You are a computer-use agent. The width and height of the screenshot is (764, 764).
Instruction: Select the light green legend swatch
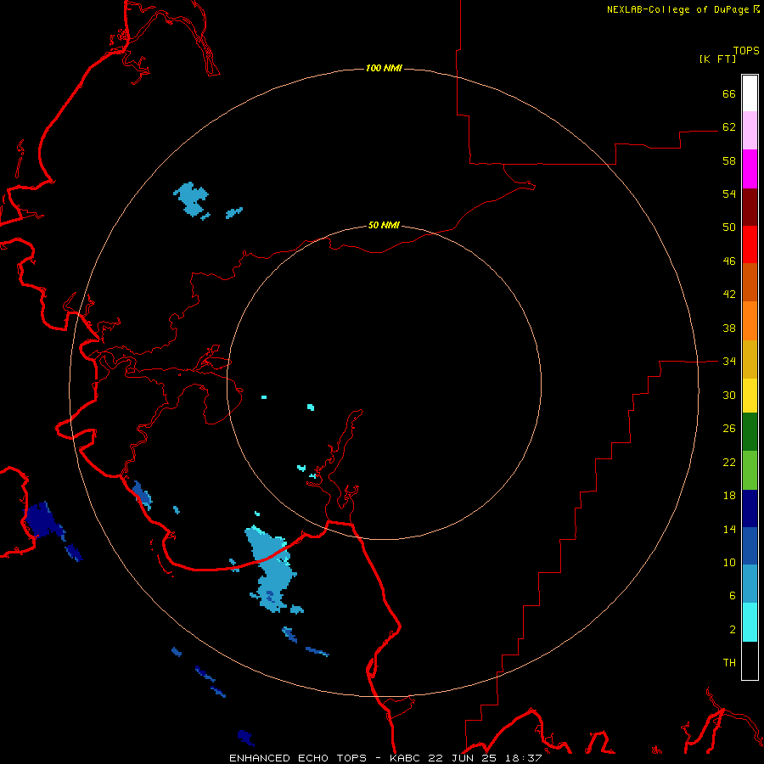[x=750, y=470]
